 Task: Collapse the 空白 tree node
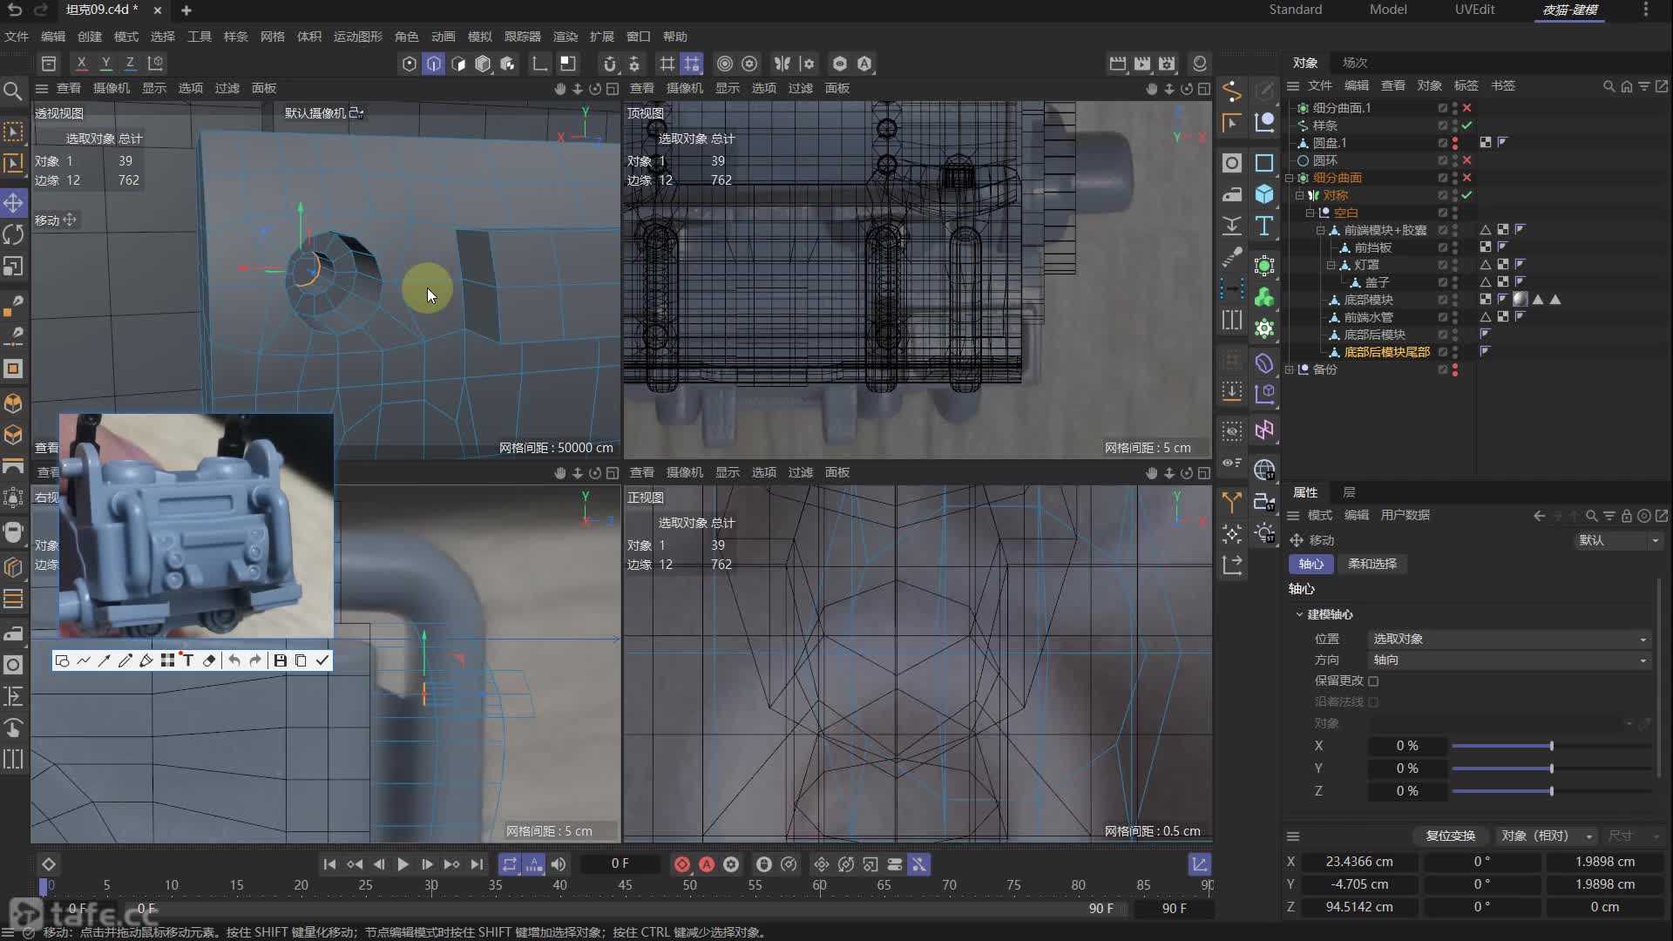tap(1310, 213)
